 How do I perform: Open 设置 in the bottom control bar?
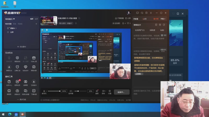[x=110, y=92]
